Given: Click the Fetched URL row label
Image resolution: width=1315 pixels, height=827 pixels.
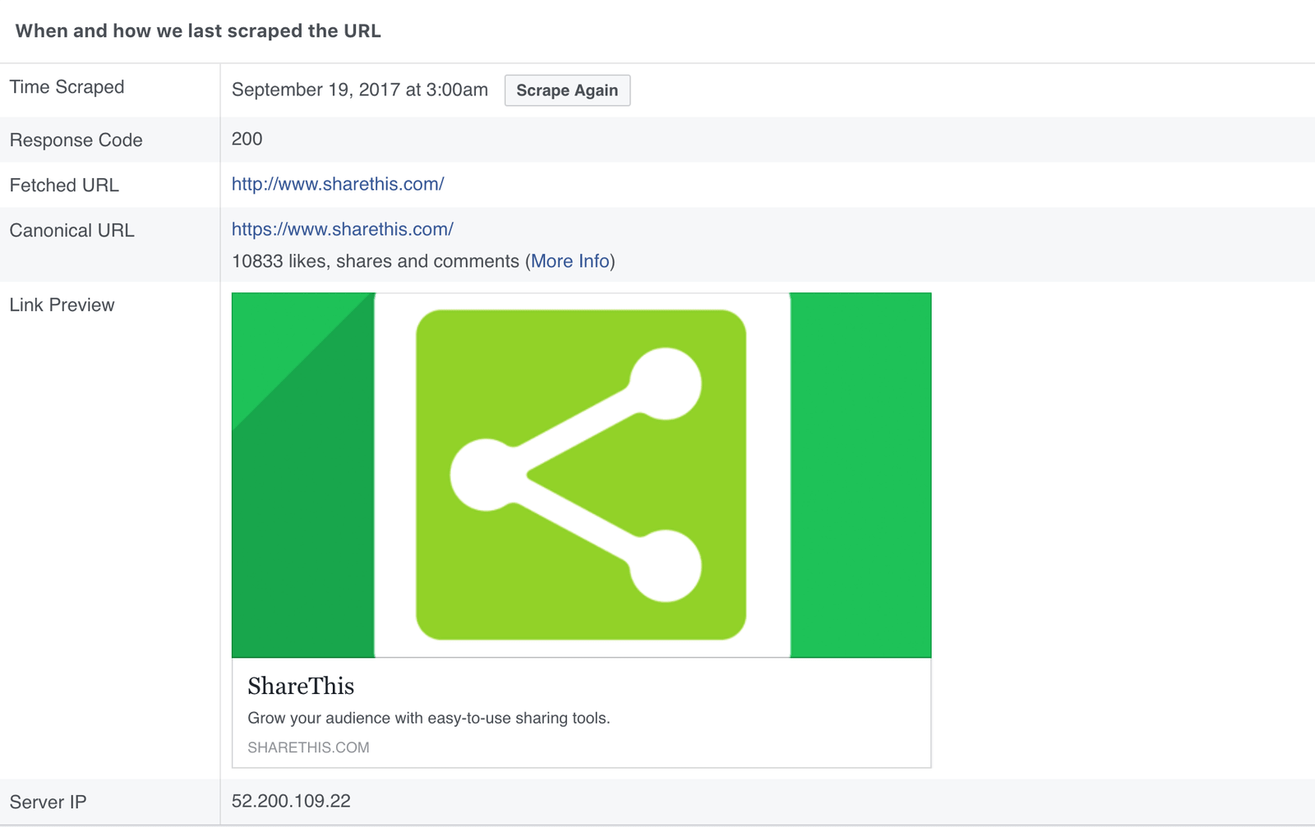Looking at the screenshot, I should 64,185.
